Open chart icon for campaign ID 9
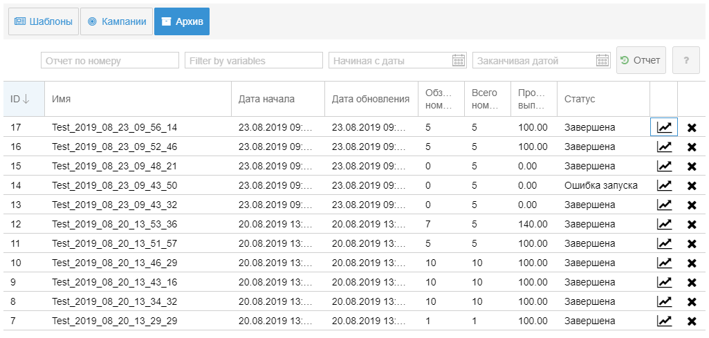Viewport: 709px width, 338px height. pyautogui.click(x=664, y=282)
